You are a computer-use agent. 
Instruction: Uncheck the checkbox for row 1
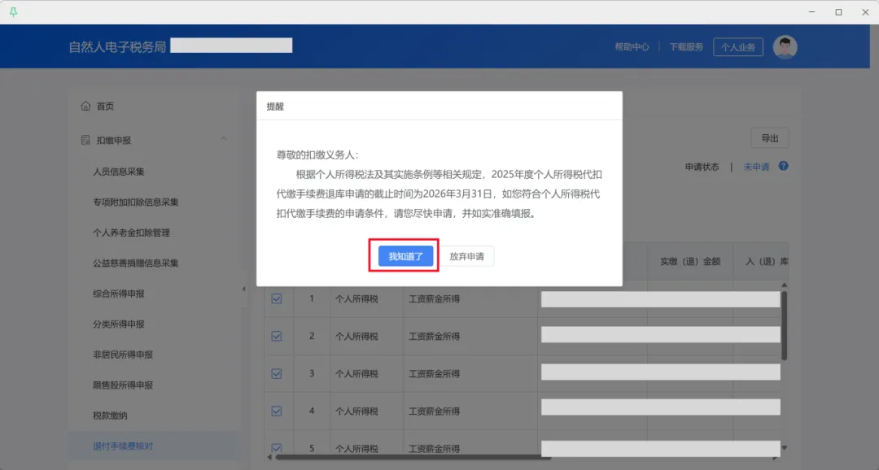(277, 299)
